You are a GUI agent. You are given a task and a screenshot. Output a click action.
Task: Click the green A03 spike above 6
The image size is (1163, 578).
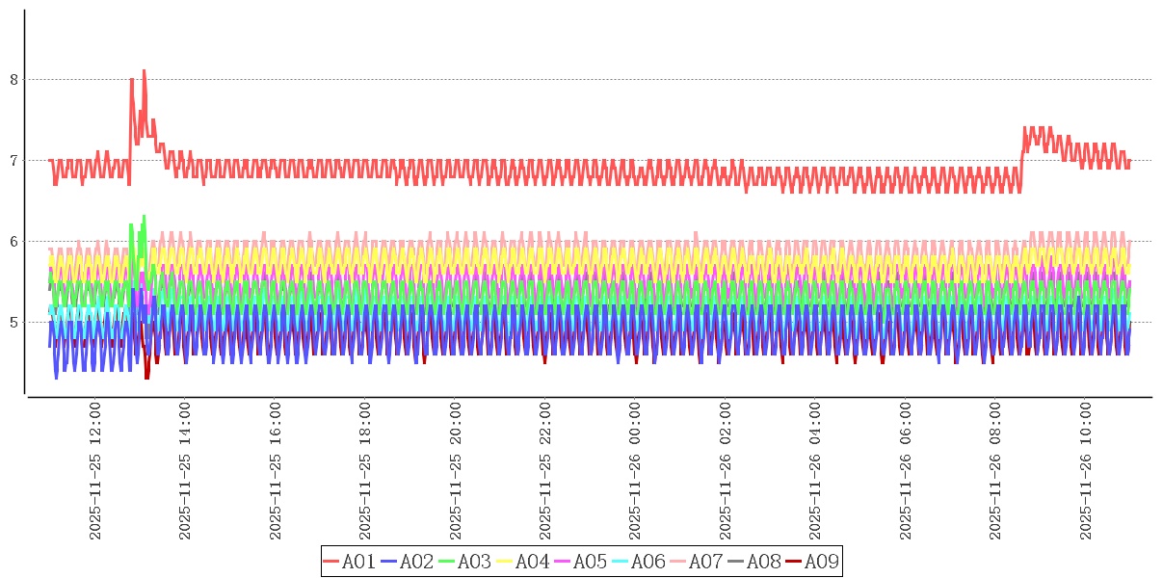[x=144, y=218]
